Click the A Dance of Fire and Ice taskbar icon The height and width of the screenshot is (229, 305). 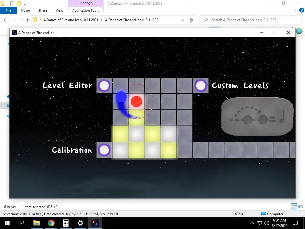point(95,223)
